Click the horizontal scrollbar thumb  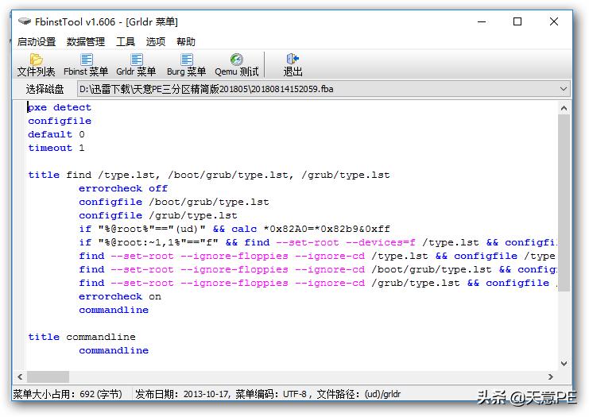point(48,376)
